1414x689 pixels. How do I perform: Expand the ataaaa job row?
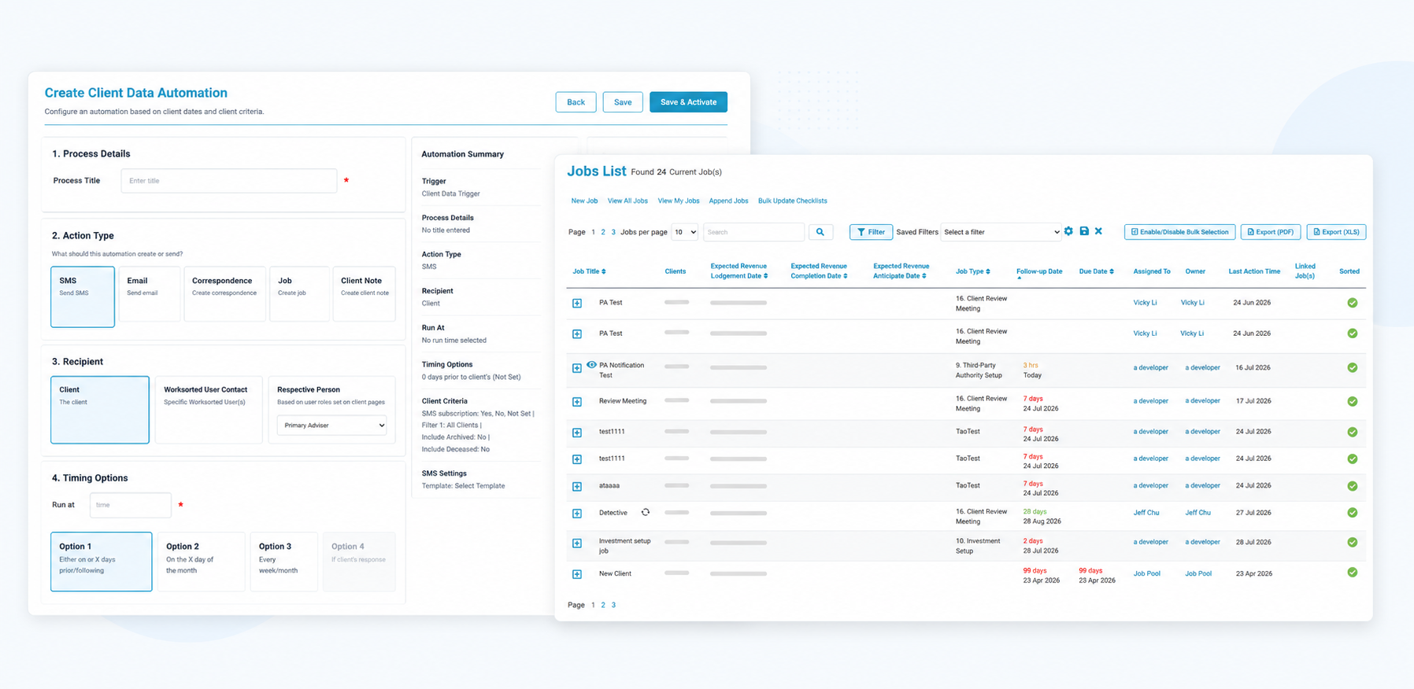point(577,487)
